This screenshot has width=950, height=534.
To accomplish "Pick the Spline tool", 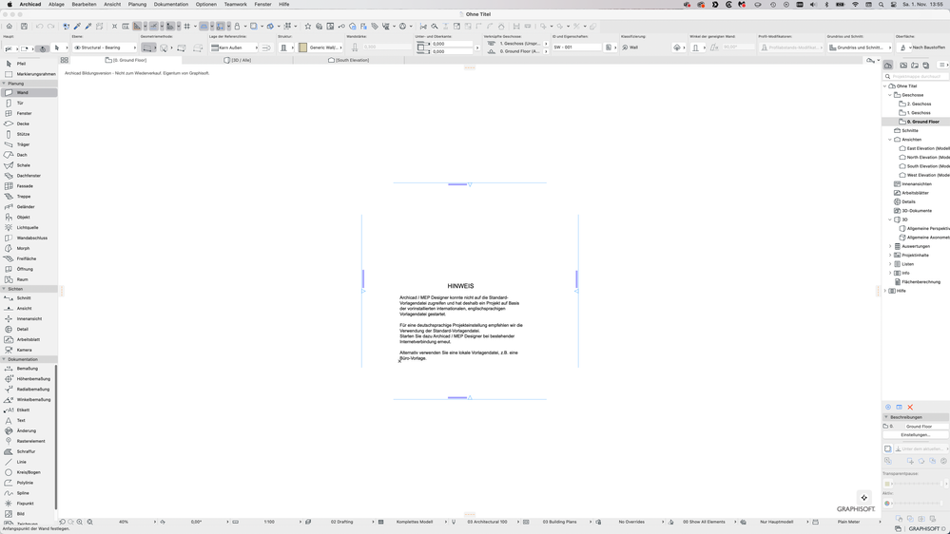I will (x=29, y=493).
